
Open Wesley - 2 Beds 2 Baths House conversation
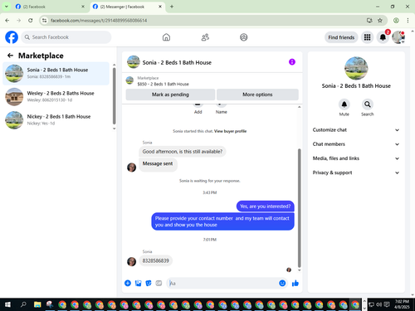click(56, 97)
